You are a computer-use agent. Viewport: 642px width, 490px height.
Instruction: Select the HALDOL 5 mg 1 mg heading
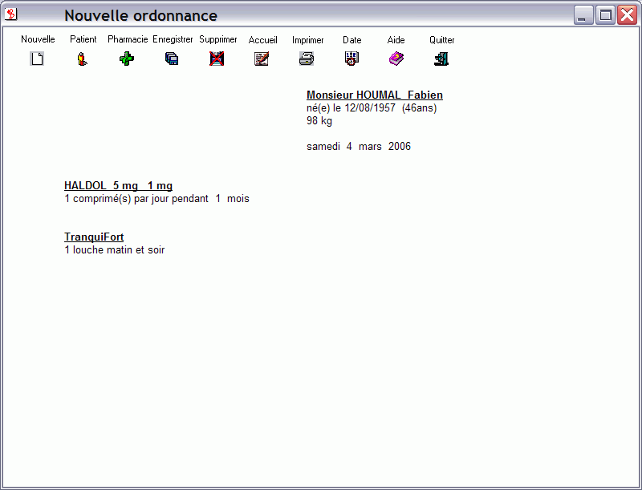click(118, 186)
